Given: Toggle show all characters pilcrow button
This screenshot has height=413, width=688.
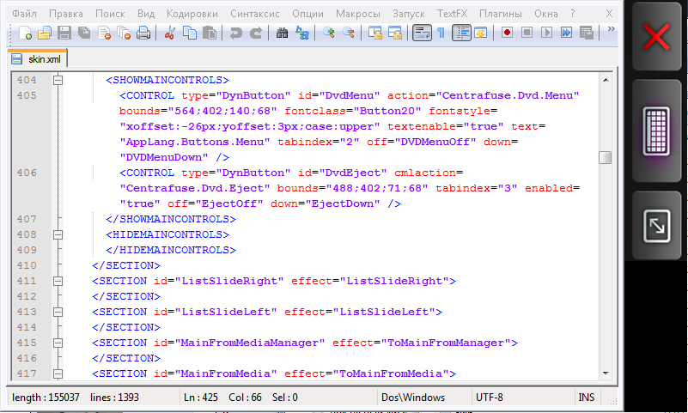Looking at the screenshot, I should (441, 33).
